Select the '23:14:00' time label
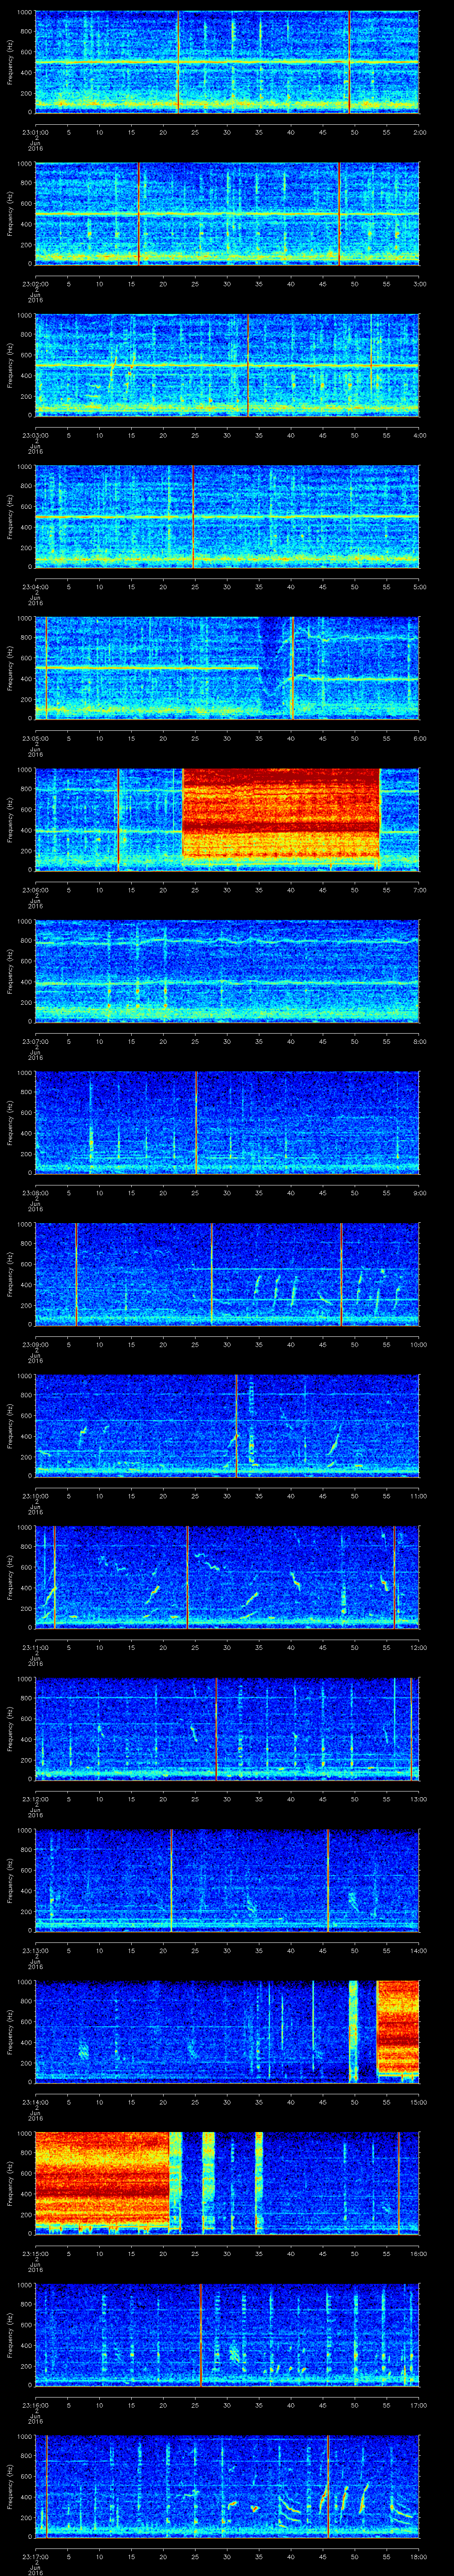The image size is (454, 2576). point(35,2102)
